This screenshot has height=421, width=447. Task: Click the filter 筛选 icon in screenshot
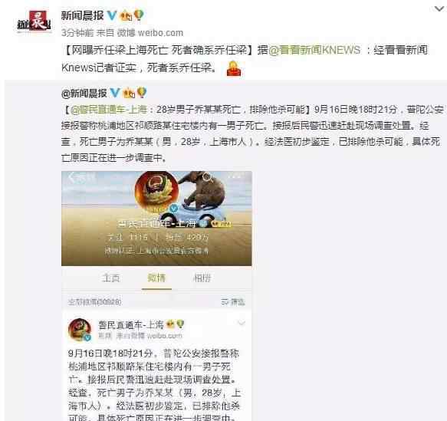click(233, 302)
